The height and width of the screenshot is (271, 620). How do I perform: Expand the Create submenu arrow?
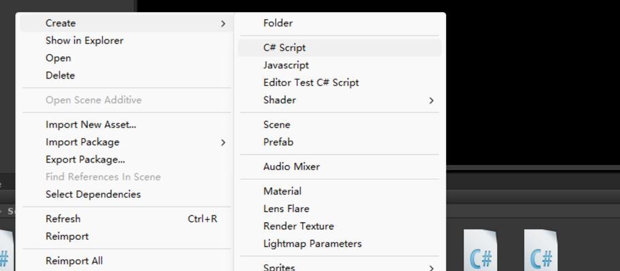[x=223, y=24]
